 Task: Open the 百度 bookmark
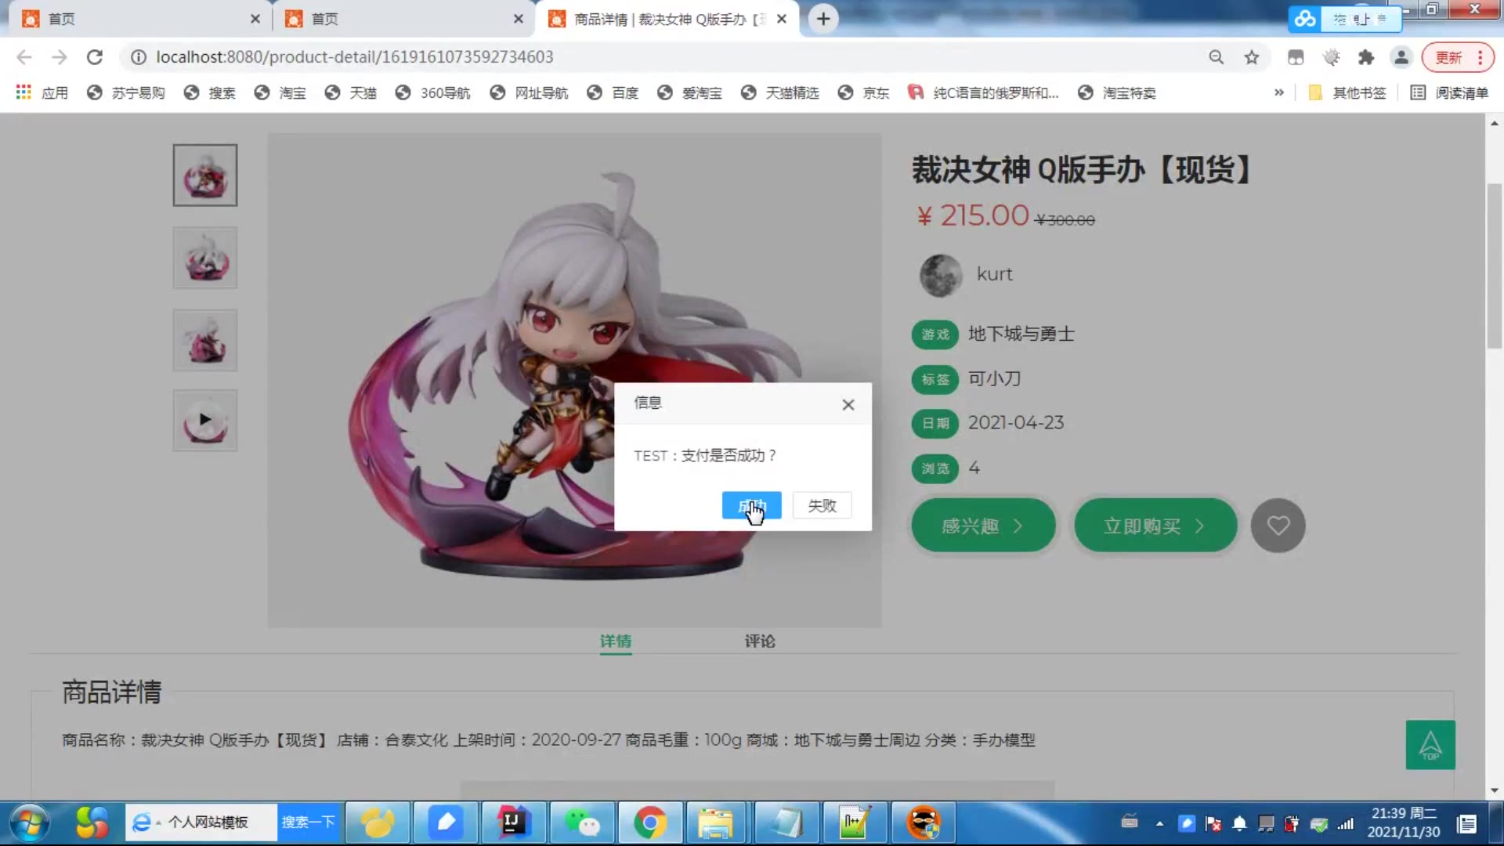[613, 92]
